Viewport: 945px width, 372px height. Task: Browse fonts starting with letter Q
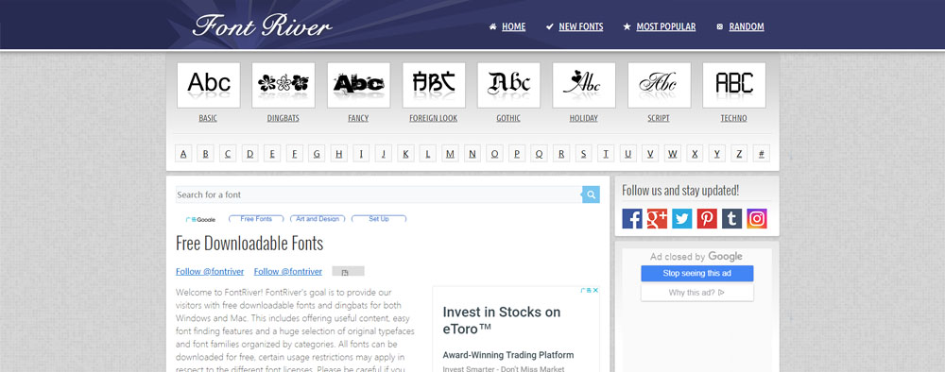coord(539,154)
